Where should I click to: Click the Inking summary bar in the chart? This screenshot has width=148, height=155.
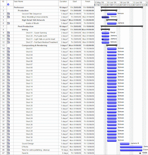[105, 29]
